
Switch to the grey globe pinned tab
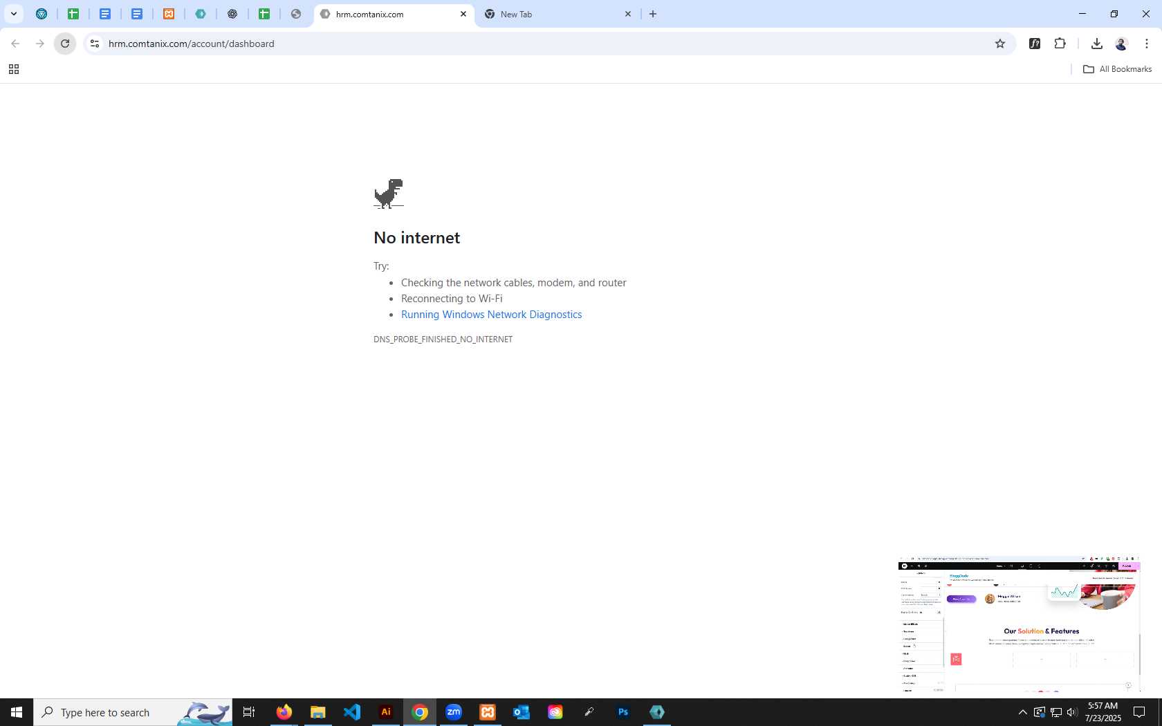296,14
